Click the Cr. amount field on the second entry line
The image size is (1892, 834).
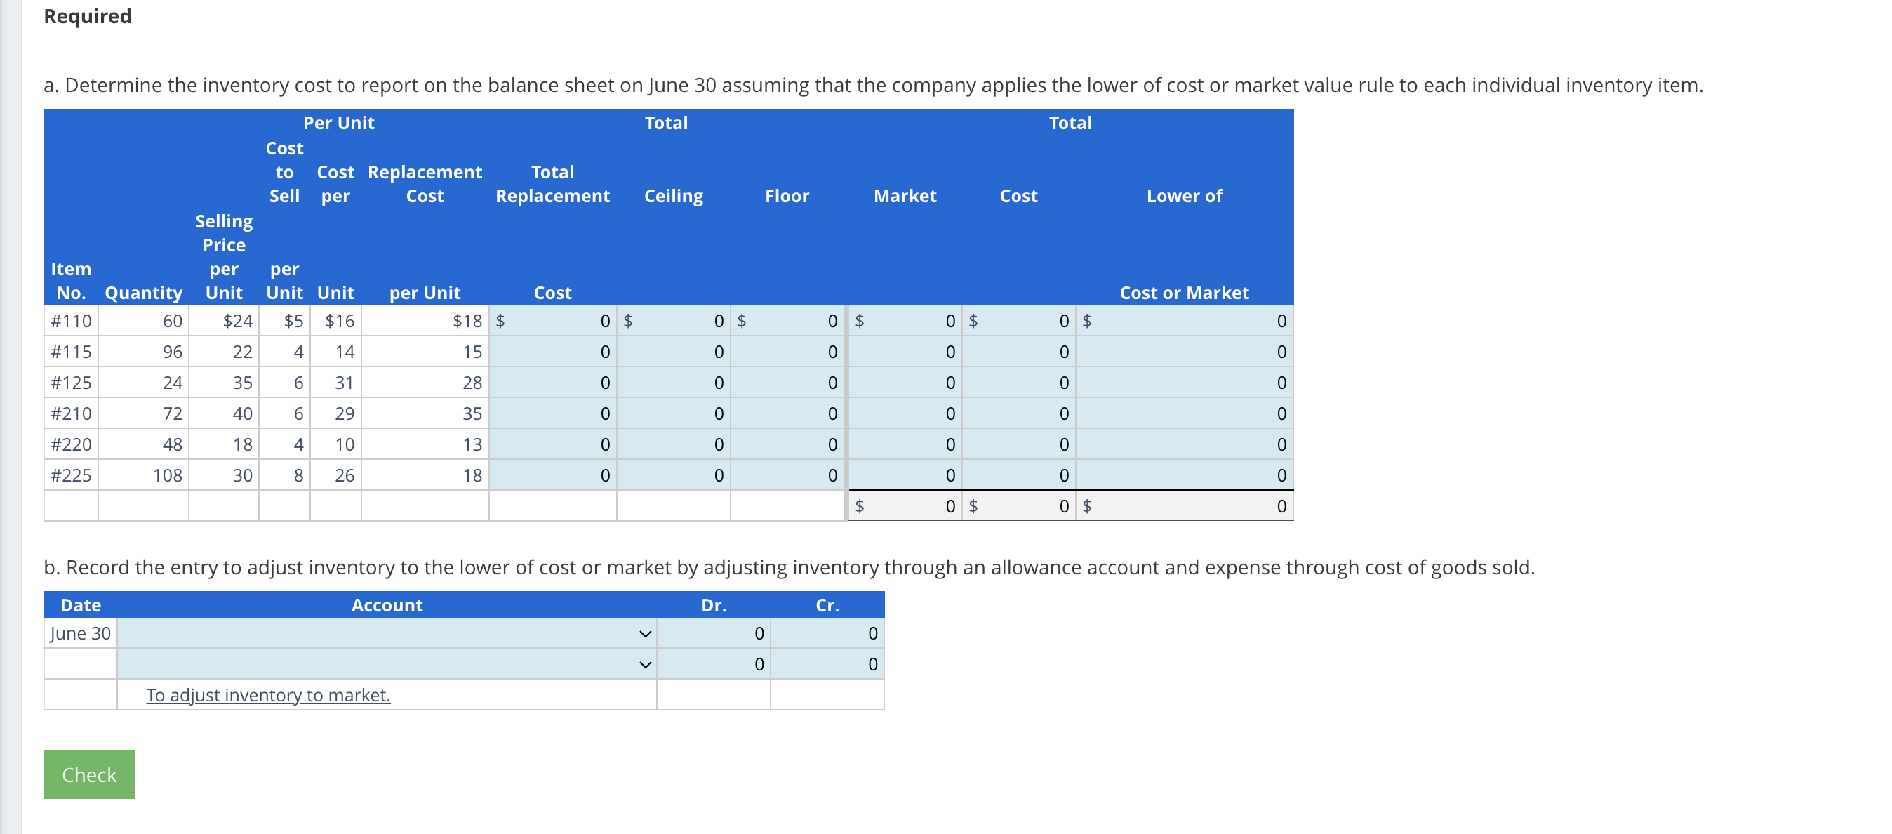click(826, 664)
